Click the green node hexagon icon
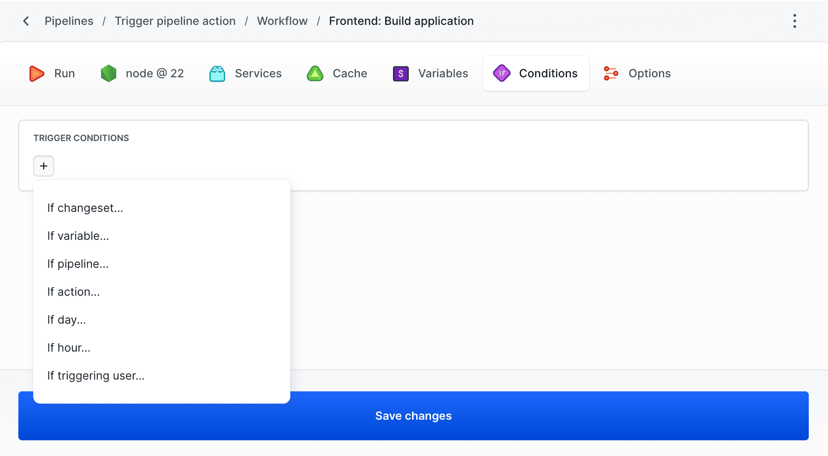 click(108, 73)
